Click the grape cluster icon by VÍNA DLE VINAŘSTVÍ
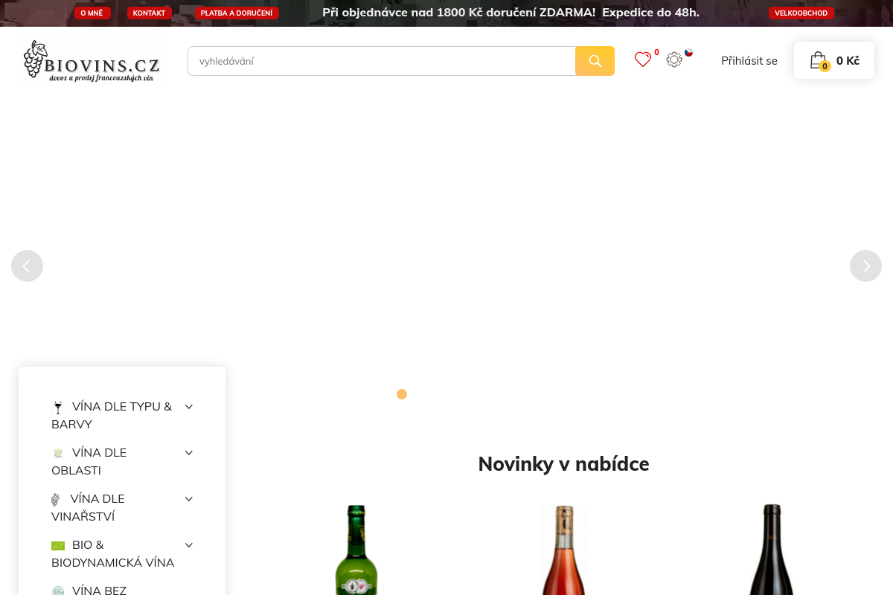The width and height of the screenshot is (893, 595). click(56, 498)
